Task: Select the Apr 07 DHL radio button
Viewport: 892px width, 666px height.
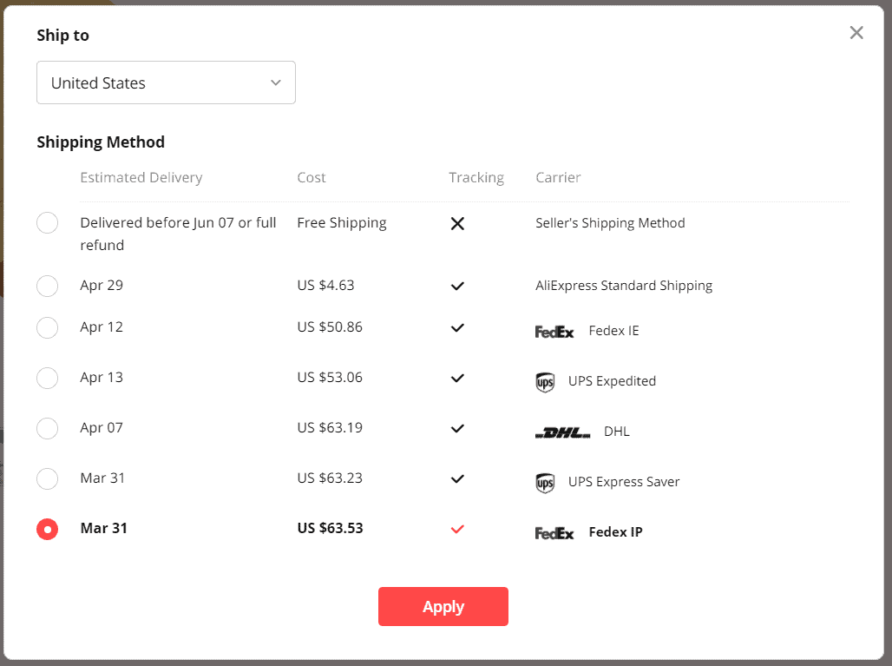Action: tap(47, 428)
